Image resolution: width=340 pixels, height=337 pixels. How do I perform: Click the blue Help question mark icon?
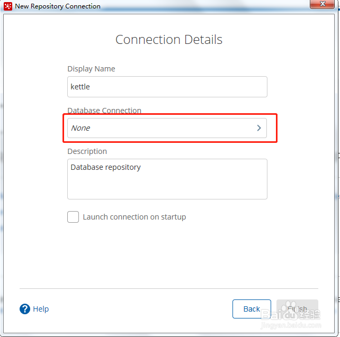pos(25,309)
